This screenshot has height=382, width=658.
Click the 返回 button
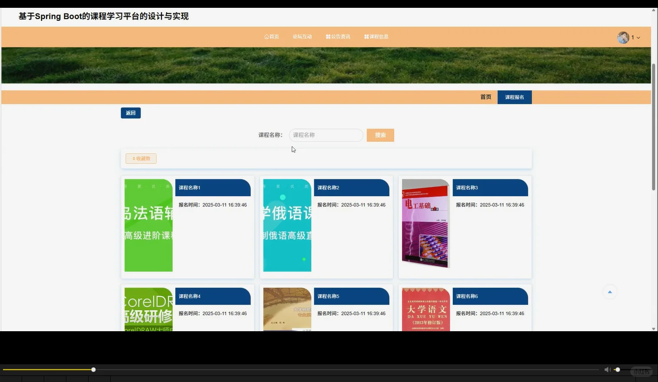pos(130,112)
